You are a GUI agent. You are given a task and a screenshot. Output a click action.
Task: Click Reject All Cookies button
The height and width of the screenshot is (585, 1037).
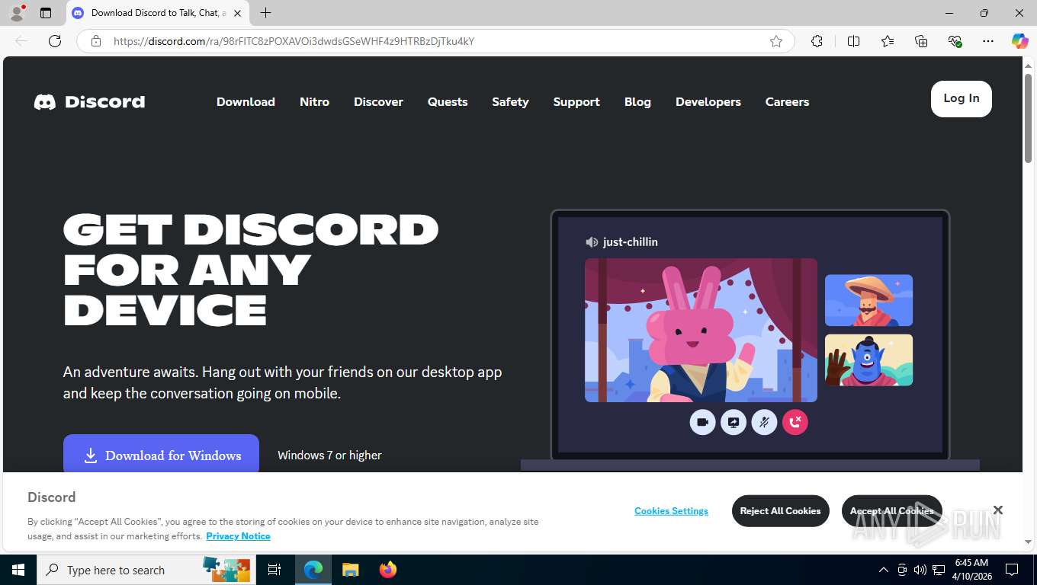[x=780, y=511]
